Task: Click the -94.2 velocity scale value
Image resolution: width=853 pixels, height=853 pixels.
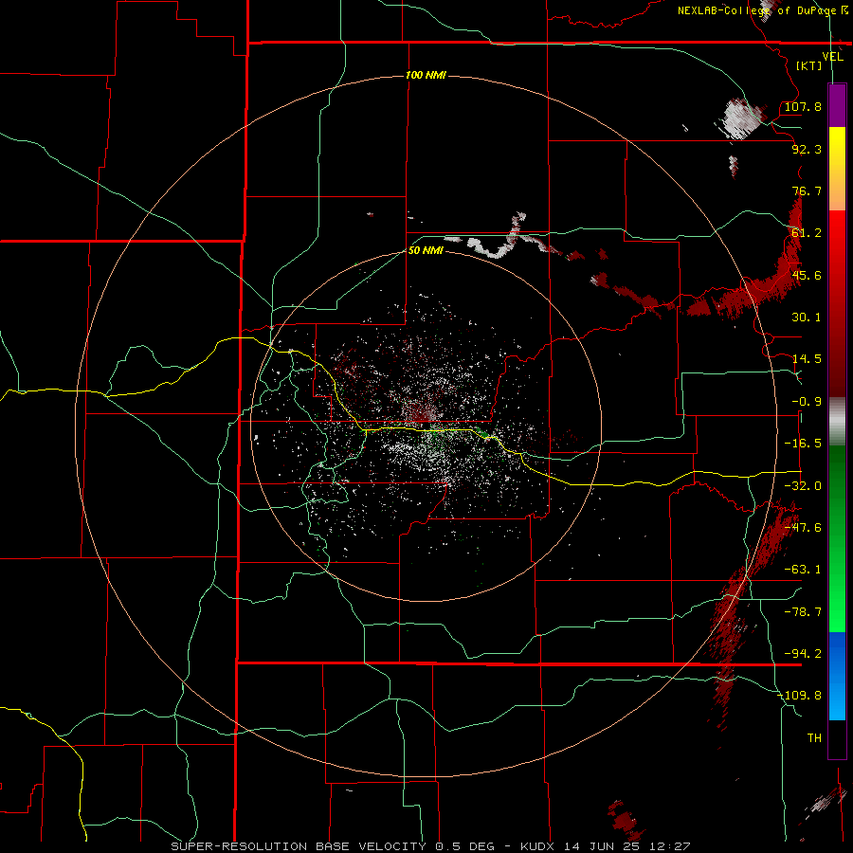Action: (x=803, y=654)
